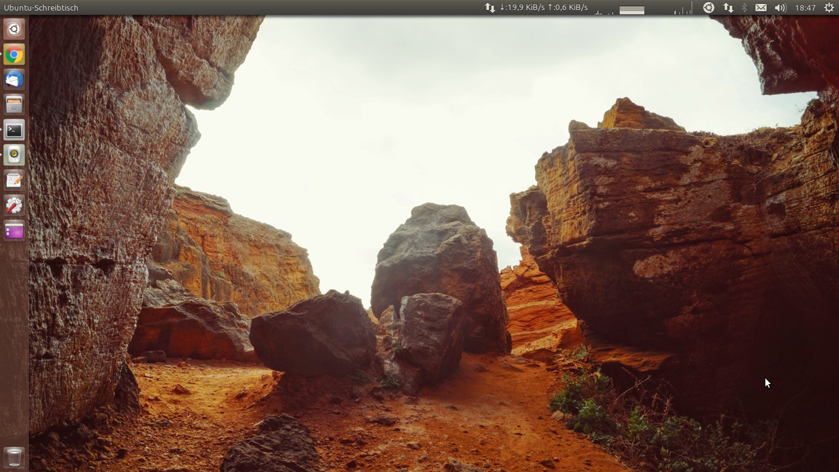Screen dimensions: 839x472
Task: Open System Settings wrench icon in launcher
Action: pos(14,205)
